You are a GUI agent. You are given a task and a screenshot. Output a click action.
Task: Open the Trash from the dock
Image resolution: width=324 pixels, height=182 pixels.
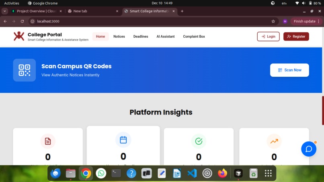pos(253,173)
